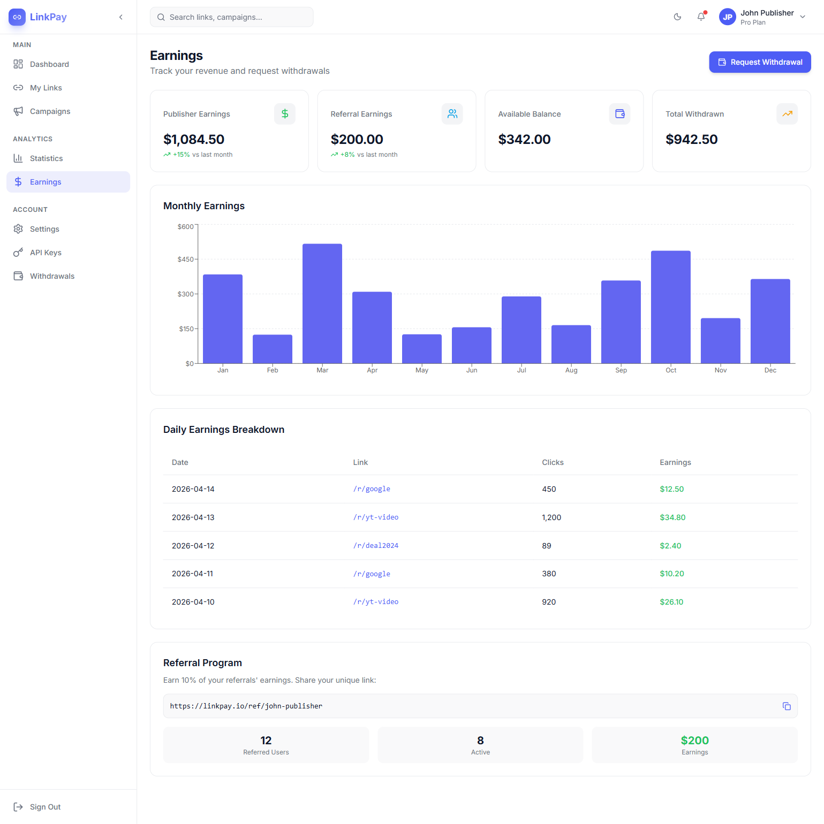Open the API Keys page
The height and width of the screenshot is (824, 824).
(x=68, y=253)
